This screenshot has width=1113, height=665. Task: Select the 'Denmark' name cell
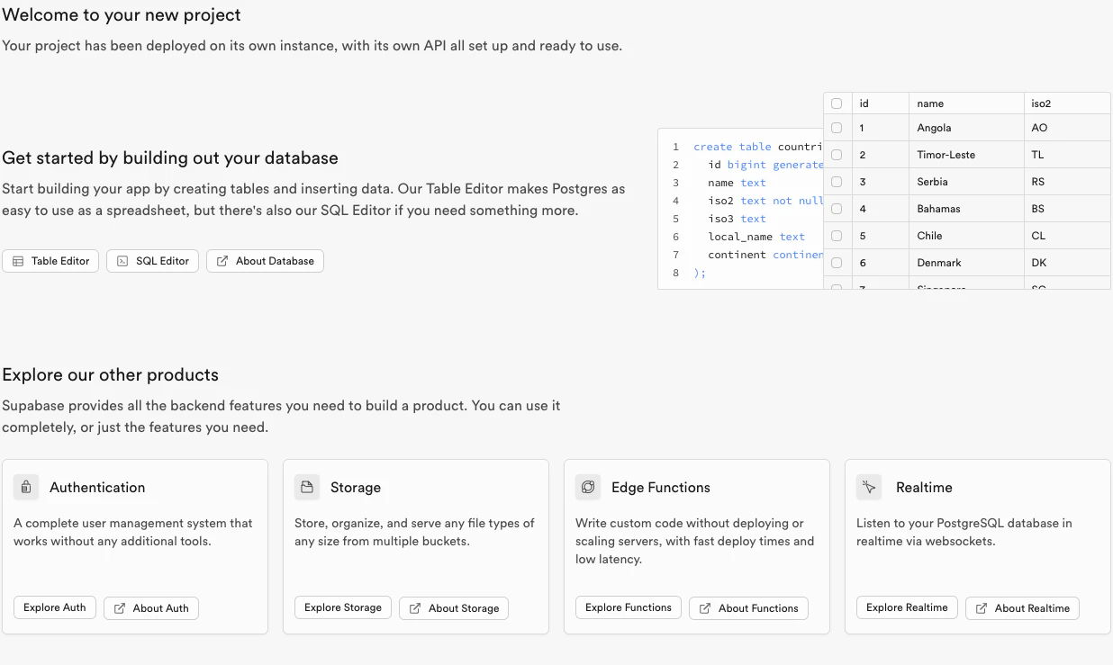point(966,263)
